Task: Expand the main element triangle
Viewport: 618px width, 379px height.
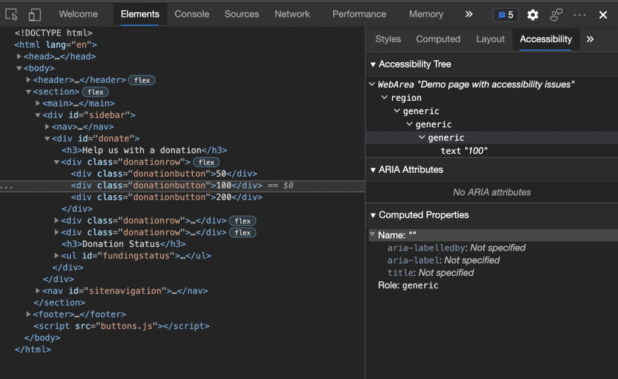Action: [38, 103]
